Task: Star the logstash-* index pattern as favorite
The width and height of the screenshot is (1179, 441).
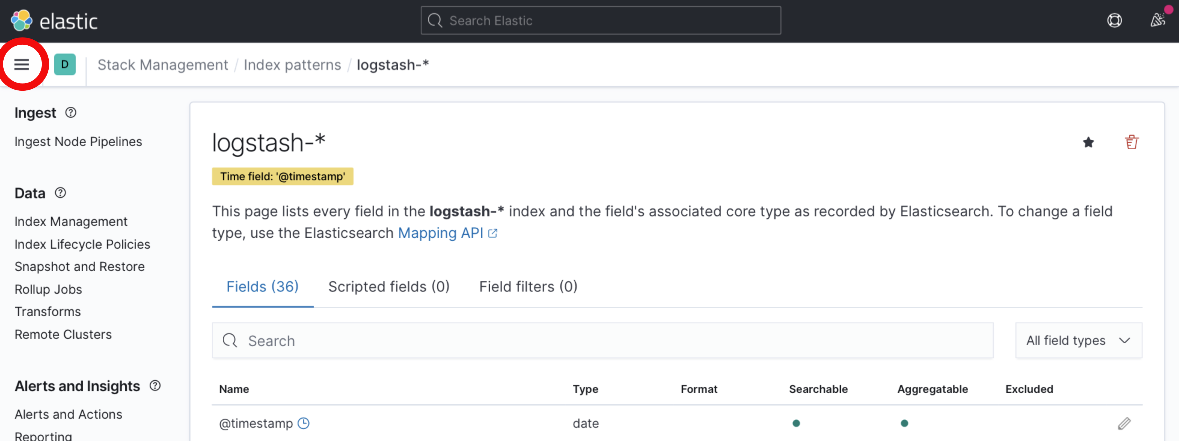Action: tap(1089, 143)
